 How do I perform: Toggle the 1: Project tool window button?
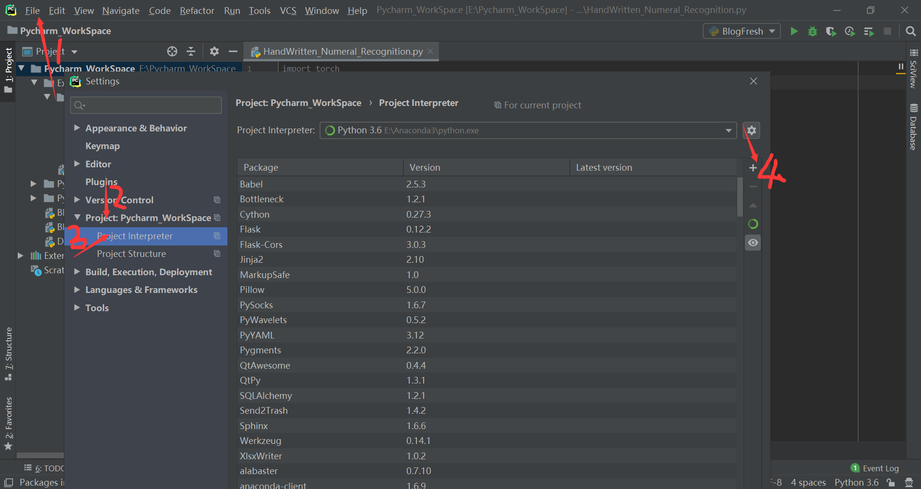(9, 70)
